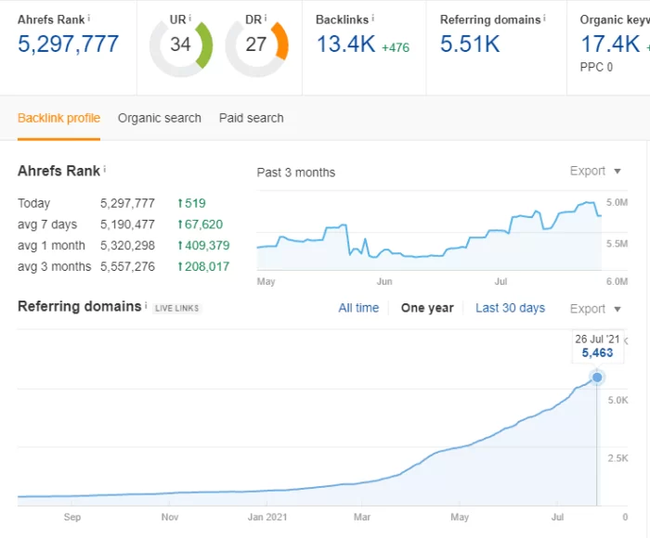
Task: Open the 5.51K referring domains link
Action: pyautogui.click(x=470, y=44)
